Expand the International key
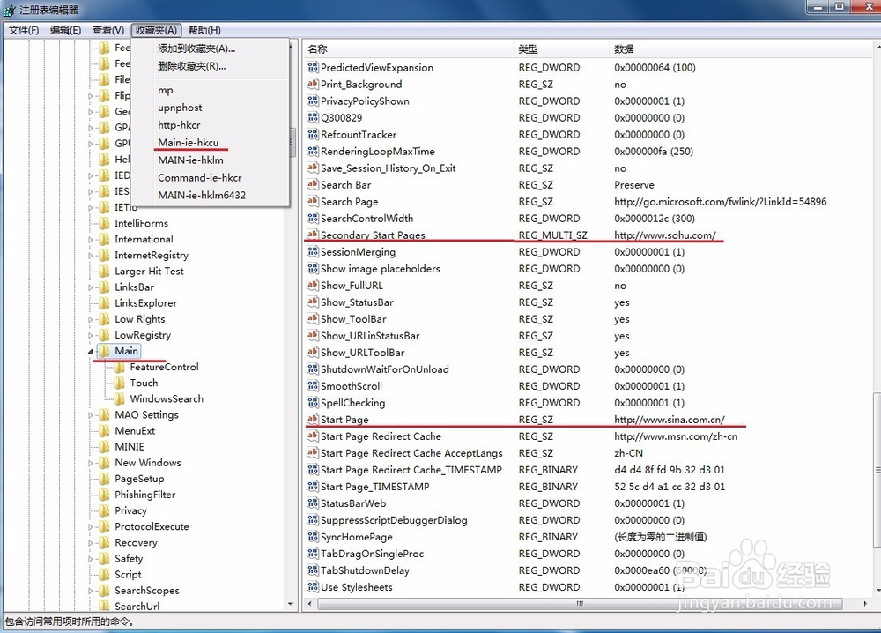This screenshot has width=881, height=633. point(91,240)
